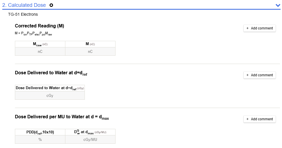The image size is (282, 148).
Task: Click the PDD percent value field
Action: (x=40, y=139)
